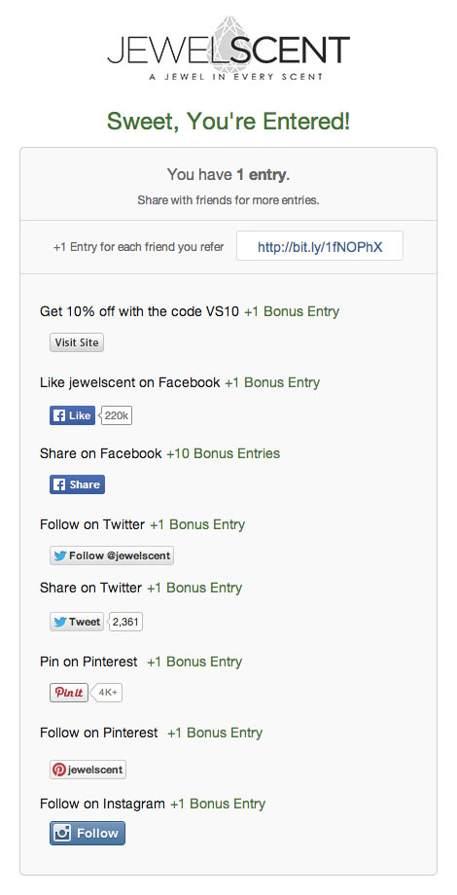
Task: Click the Tweet button
Action: [77, 622]
